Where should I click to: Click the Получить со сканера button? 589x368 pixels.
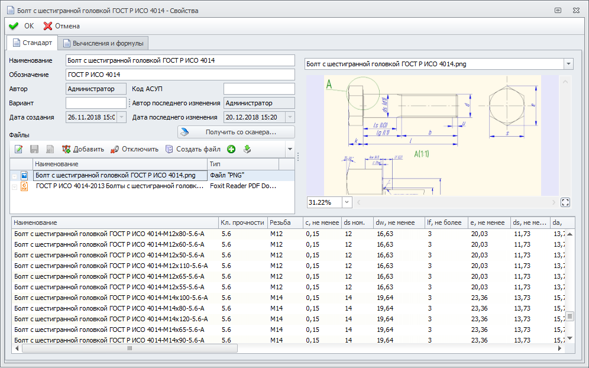click(x=236, y=132)
